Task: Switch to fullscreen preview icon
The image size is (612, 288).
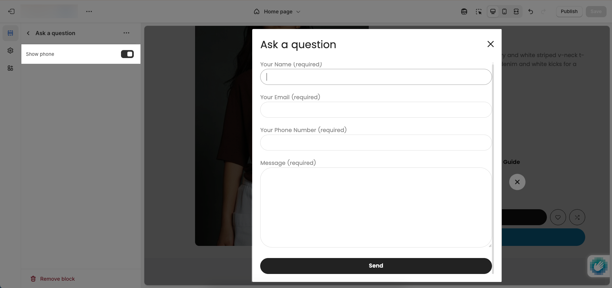Action: (x=516, y=11)
